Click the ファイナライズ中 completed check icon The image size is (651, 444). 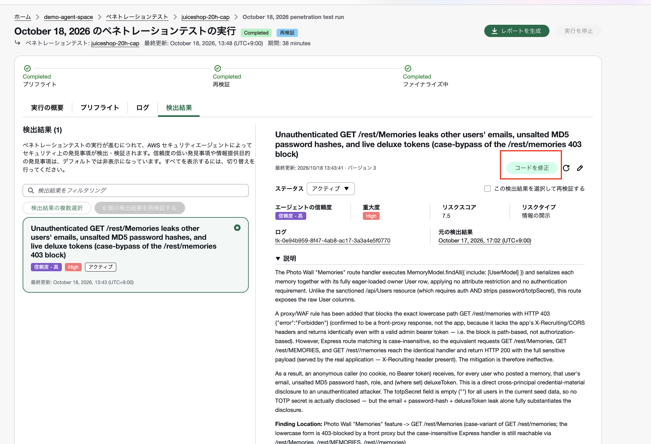point(408,68)
